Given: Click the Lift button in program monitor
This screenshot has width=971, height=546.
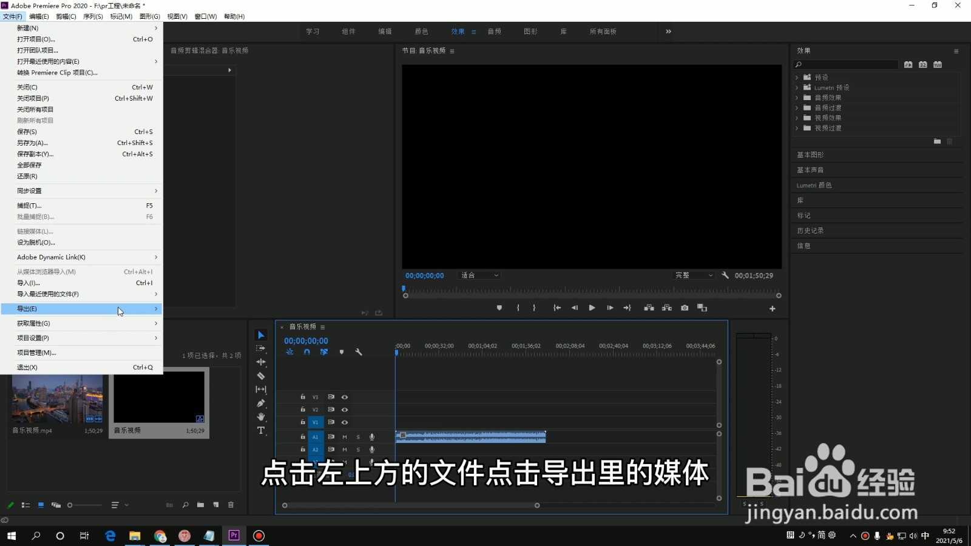Looking at the screenshot, I should [x=649, y=308].
